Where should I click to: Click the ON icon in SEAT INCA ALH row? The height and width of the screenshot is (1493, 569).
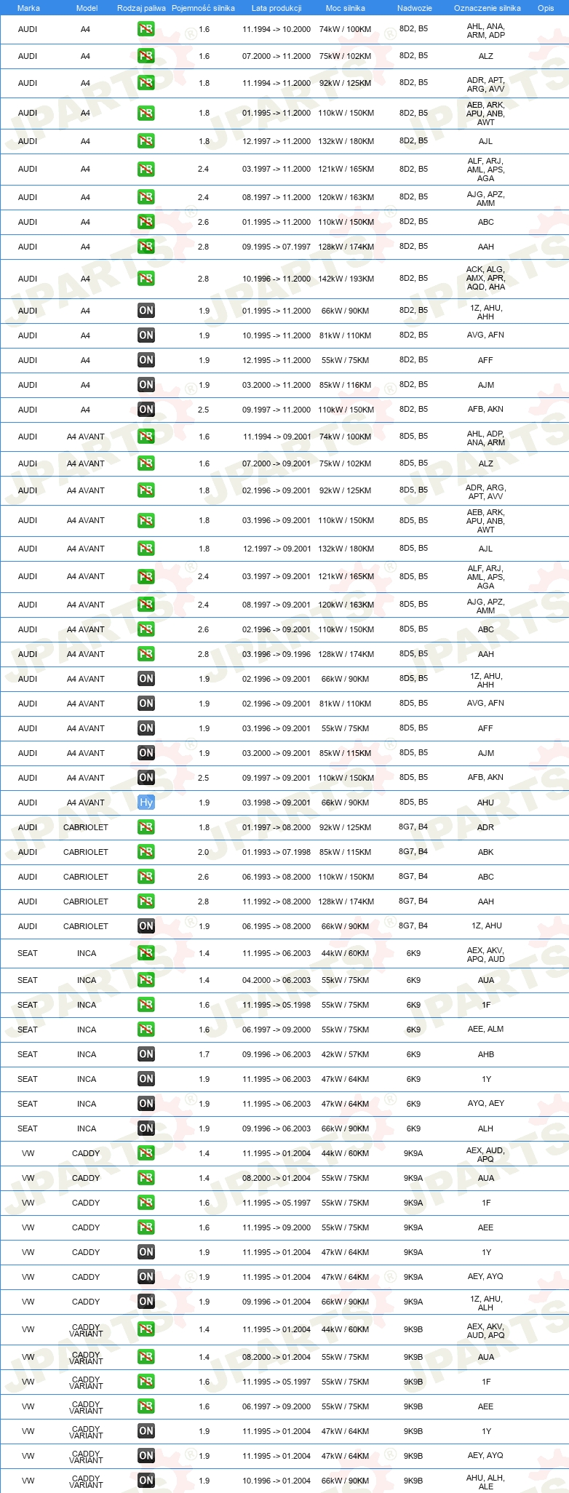click(x=146, y=1128)
